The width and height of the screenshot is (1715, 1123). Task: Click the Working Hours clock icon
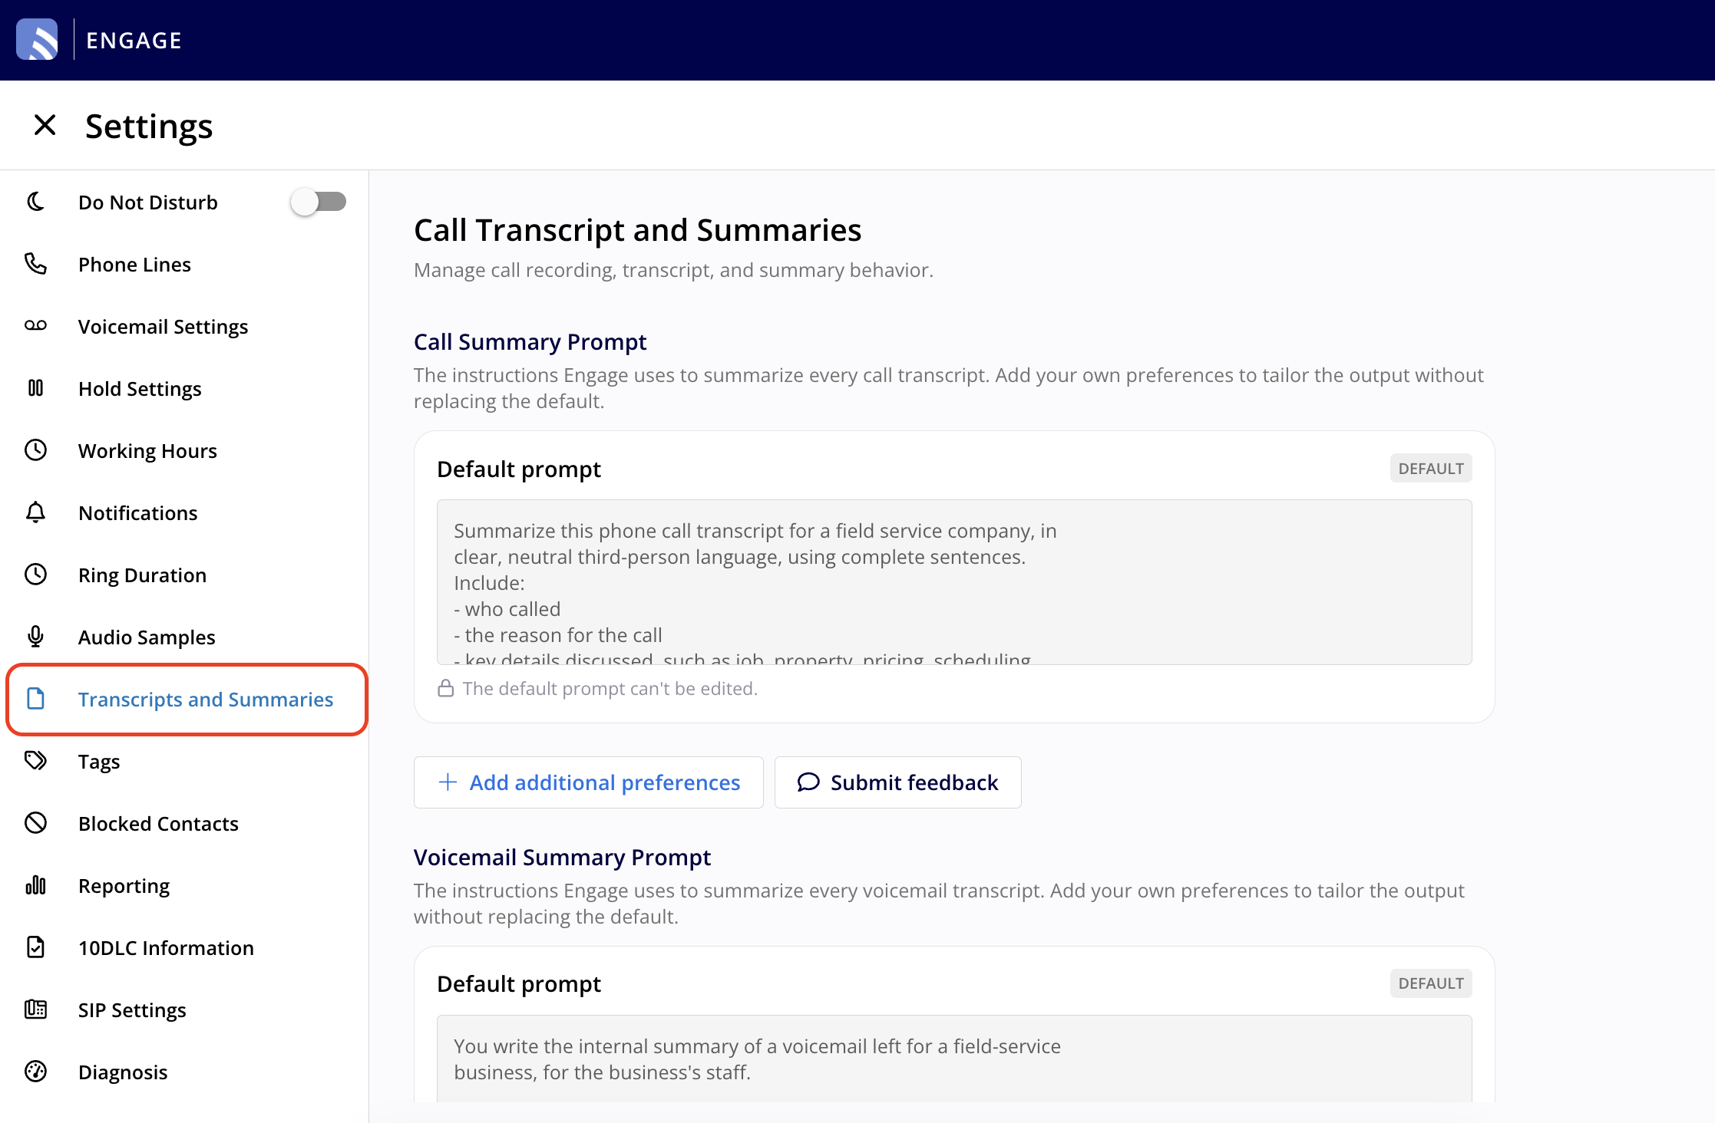click(x=35, y=450)
